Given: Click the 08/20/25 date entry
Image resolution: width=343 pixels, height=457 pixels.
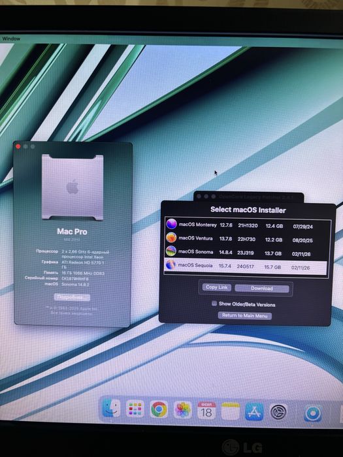Looking at the screenshot, I should click(x=302, y=240).
